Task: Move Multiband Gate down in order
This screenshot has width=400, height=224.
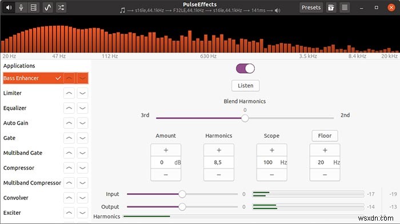Action: click(82, 153)
